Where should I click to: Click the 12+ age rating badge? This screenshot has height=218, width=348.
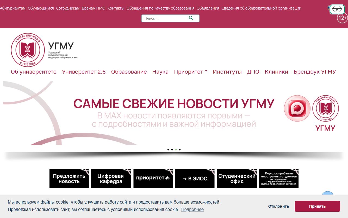[x=342, y=18]
